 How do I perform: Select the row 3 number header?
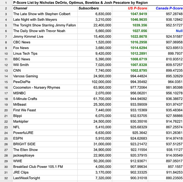[x=6, y=14]
